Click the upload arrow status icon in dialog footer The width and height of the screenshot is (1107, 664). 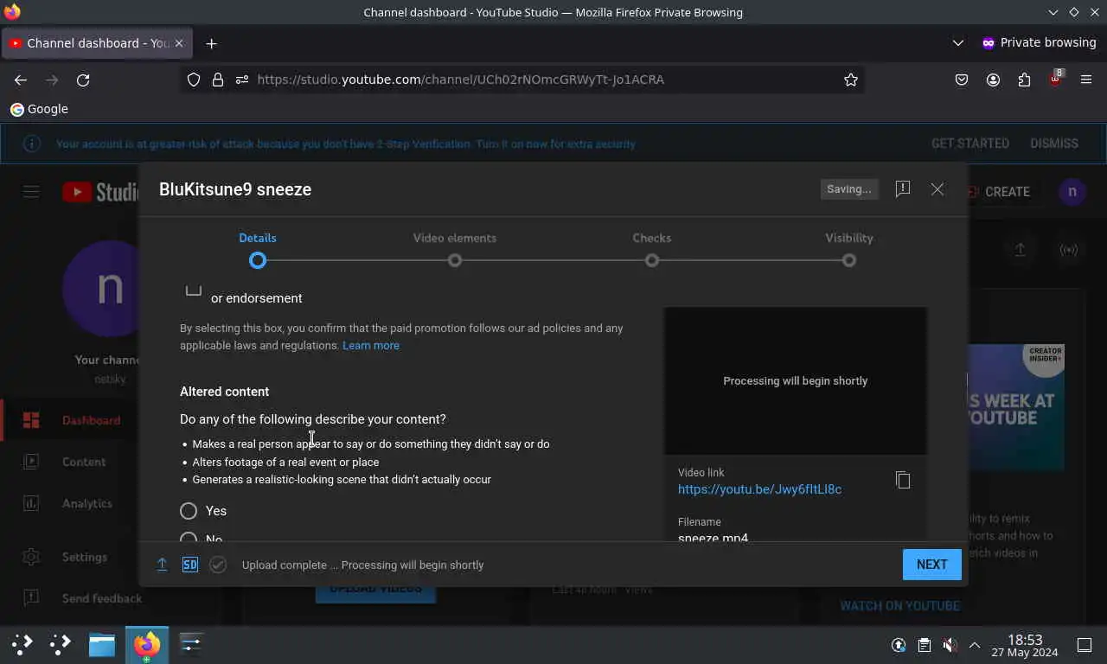(x=162, y=565)
